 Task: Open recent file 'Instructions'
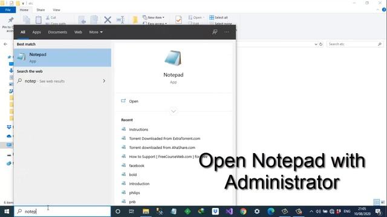[x=138, y=130]
